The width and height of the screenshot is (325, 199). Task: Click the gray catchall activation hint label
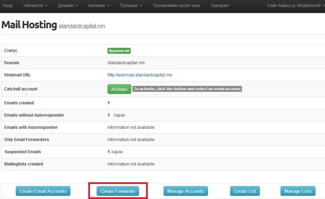pos(187,89)
